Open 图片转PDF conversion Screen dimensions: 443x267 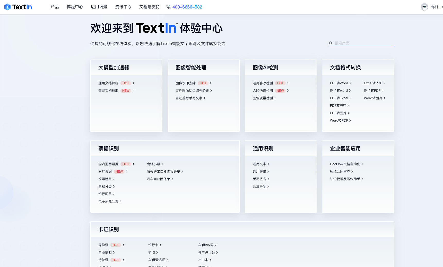[372, 91]
